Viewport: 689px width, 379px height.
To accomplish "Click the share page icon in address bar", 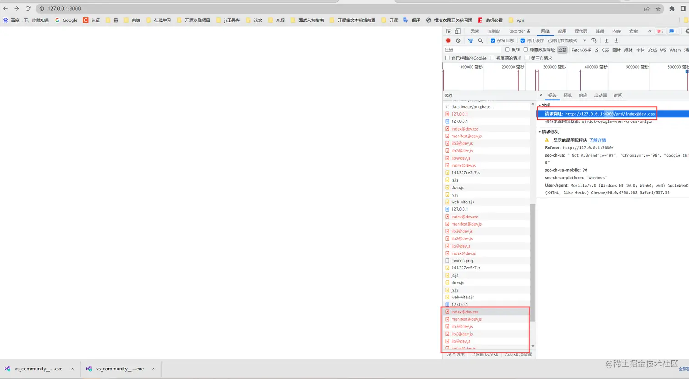I will (647, 9).
